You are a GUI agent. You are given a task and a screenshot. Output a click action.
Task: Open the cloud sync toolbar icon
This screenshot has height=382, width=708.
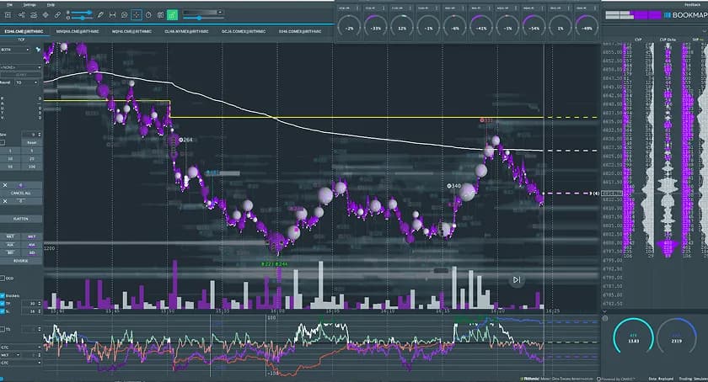pos(34,15)
